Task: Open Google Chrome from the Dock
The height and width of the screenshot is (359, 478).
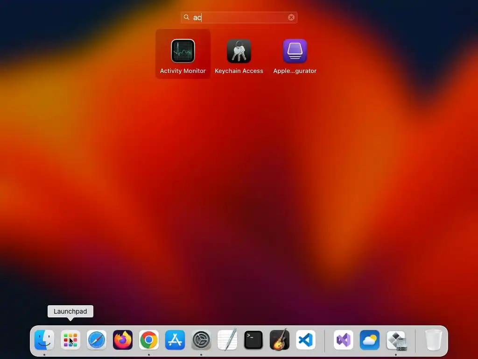Action: tap(149, 340)
